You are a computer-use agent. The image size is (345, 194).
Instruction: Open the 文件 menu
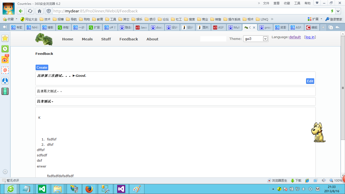click(266, 3)
